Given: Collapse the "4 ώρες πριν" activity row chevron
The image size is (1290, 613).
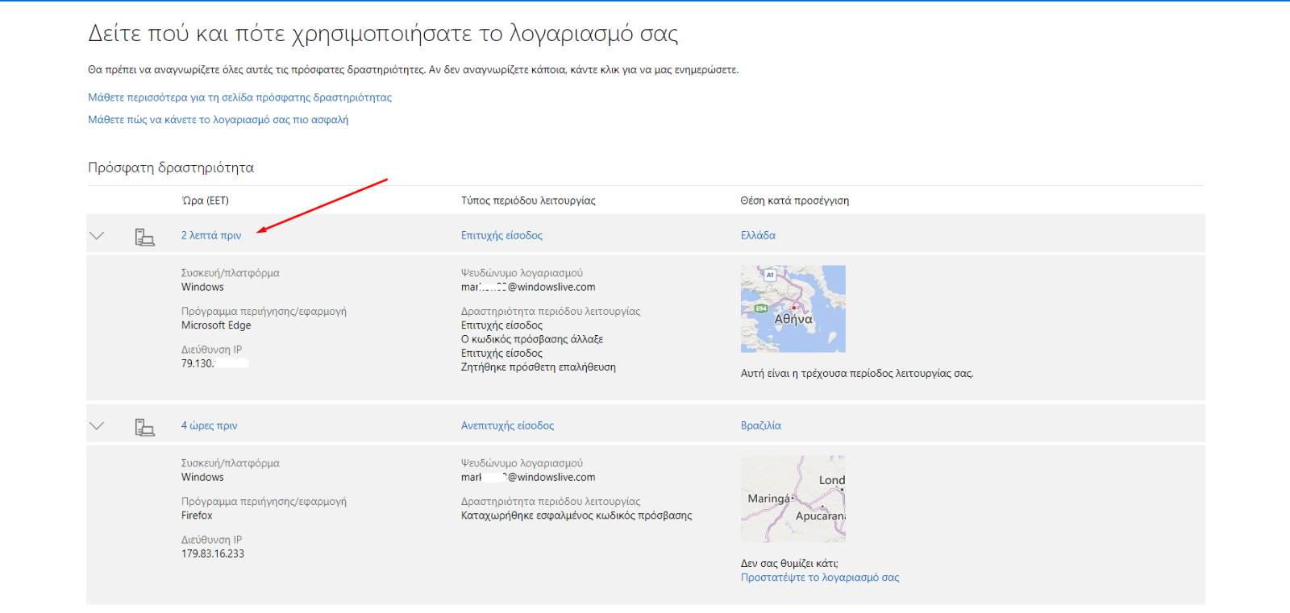Looking at the screenshot, I should (97, 426).
